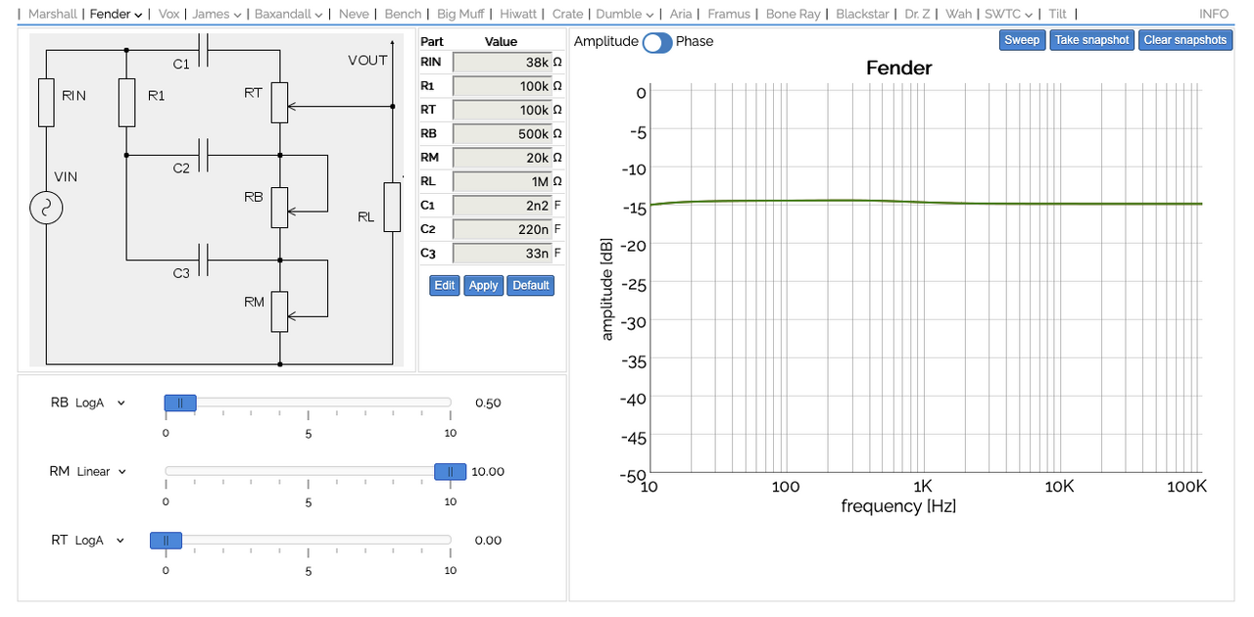The height and width of the screenshot is (617, 1254).
Task: Click the C2 value field 220n
Action: [x=502, y=229]
